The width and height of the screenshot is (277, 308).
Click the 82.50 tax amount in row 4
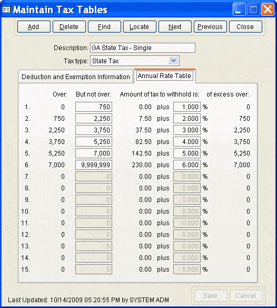tap(144, 142)
